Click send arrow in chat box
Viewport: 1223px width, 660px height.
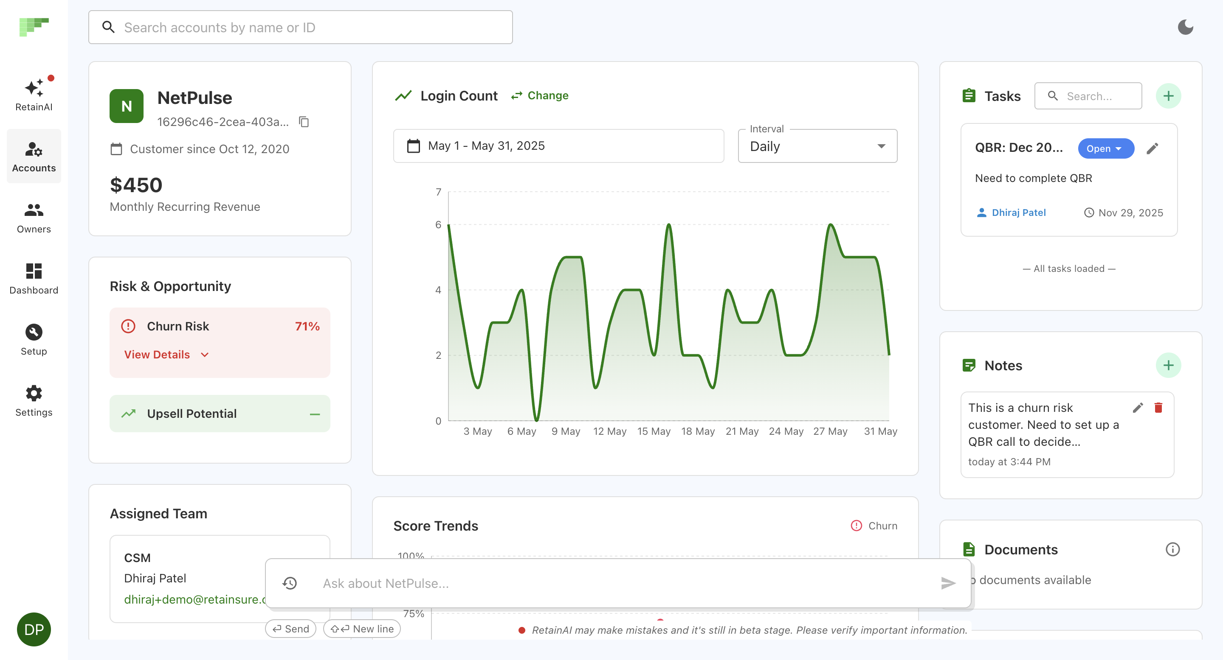pyautogui.click(x=948, y=583)
